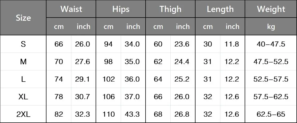Select the M size row label
This screenshot has height=123, width=297.
[x=23, y=62]
